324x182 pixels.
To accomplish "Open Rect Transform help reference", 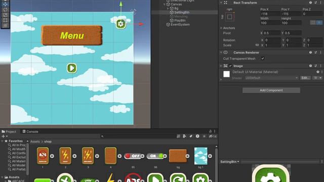I will pos(310,3).
